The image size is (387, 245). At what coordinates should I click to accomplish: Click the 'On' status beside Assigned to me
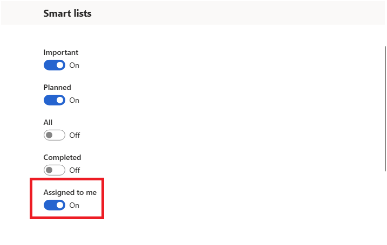[74, 205]
